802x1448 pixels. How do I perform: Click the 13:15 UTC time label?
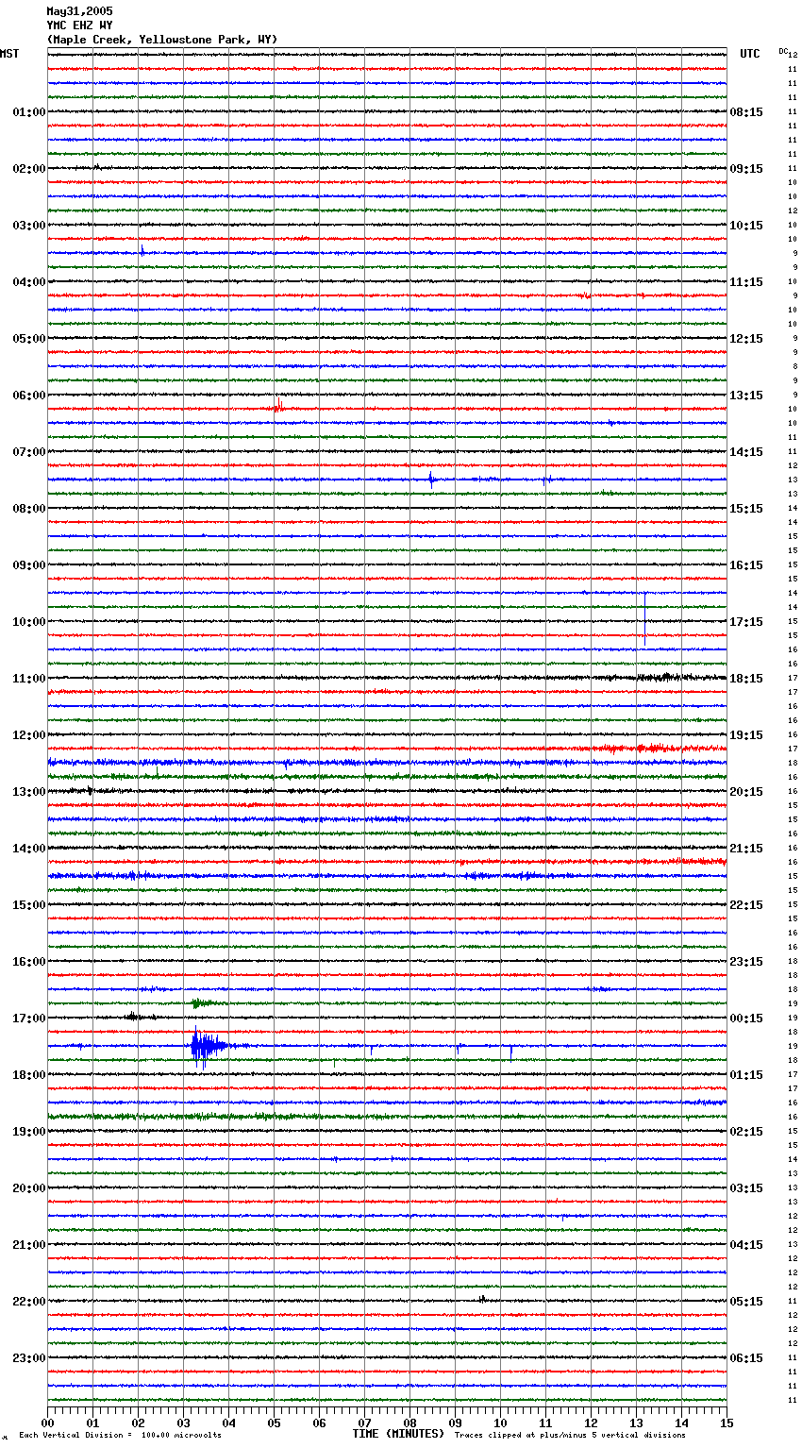(x=746, y=396)
